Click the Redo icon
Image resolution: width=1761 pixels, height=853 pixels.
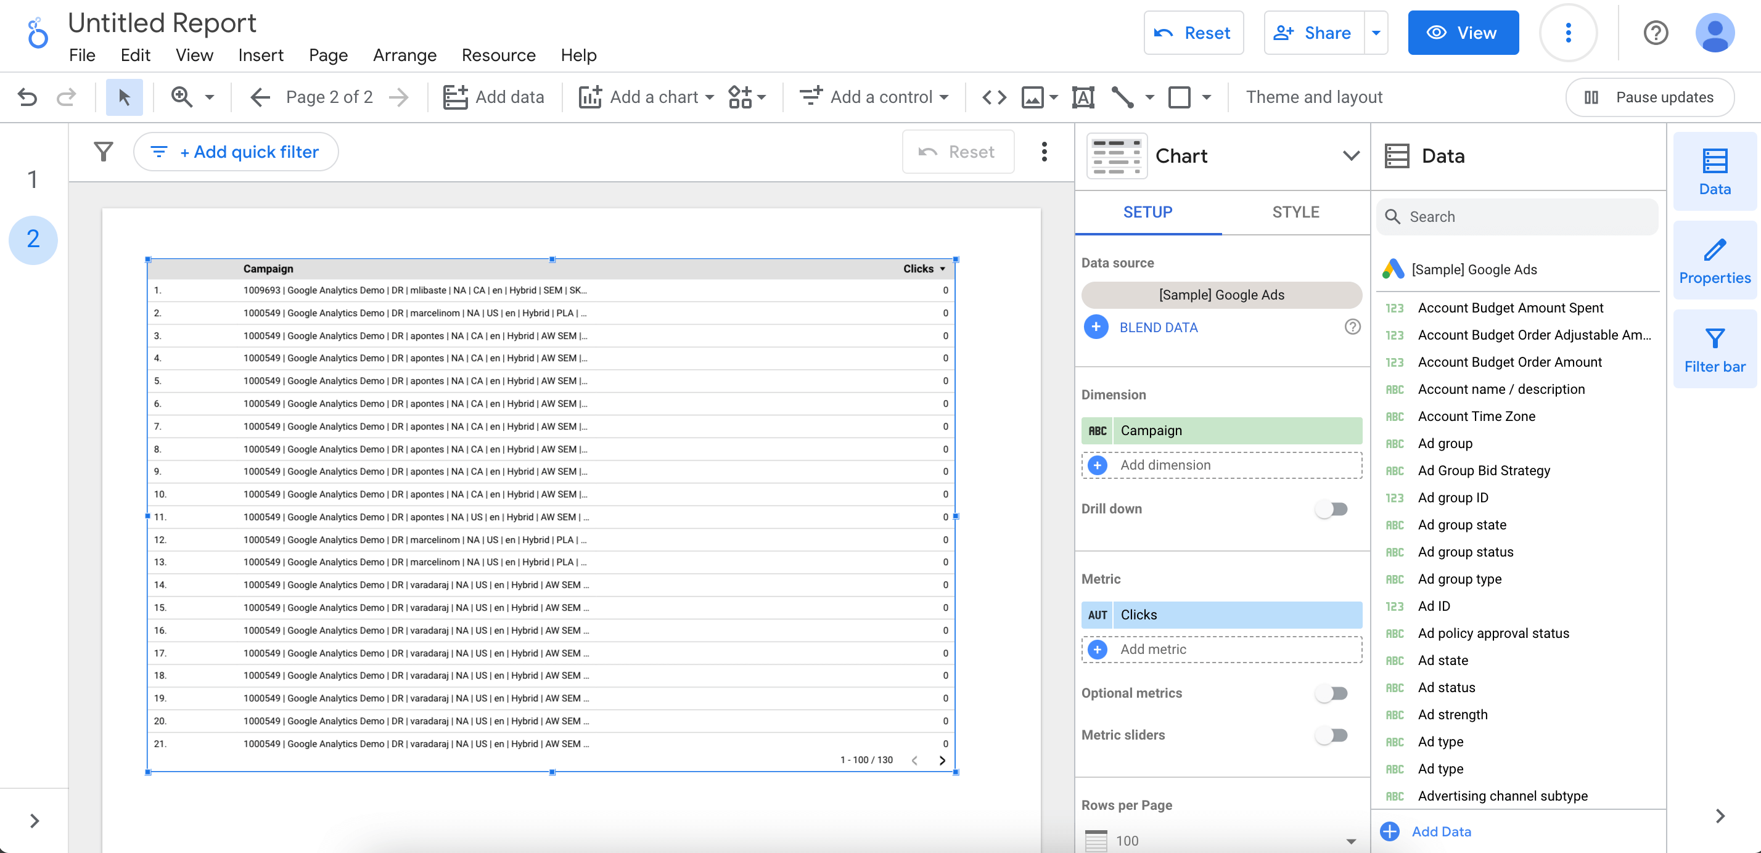click(67, 97)
